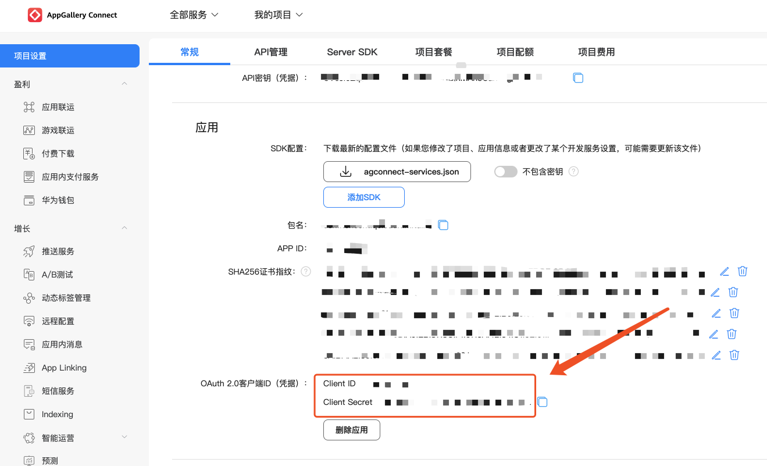Viewport: 767px width, 466px height.
Task: Open help icon beside 不包含密钥
Action: (573, 172)
